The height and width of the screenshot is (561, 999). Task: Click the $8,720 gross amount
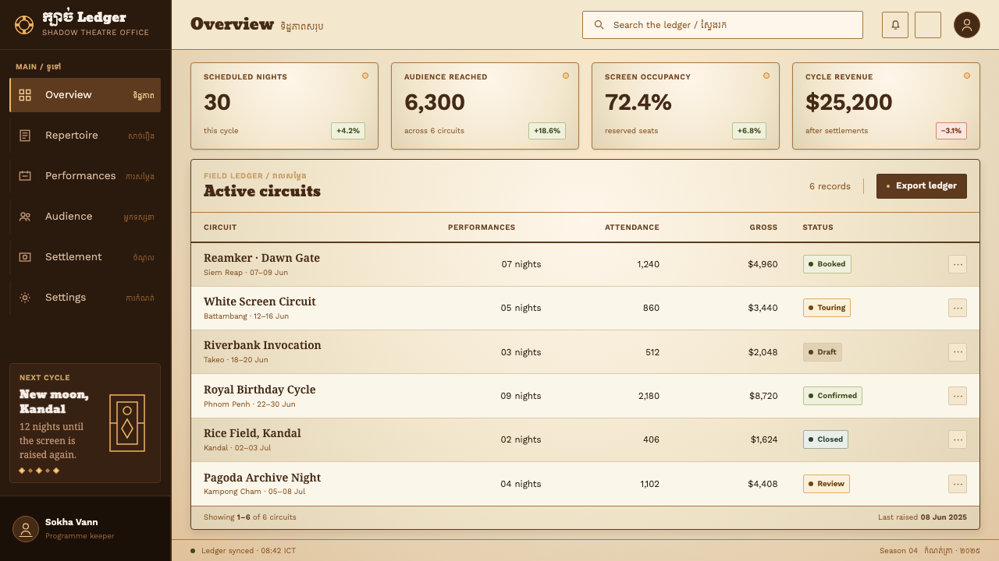[763, 396]
